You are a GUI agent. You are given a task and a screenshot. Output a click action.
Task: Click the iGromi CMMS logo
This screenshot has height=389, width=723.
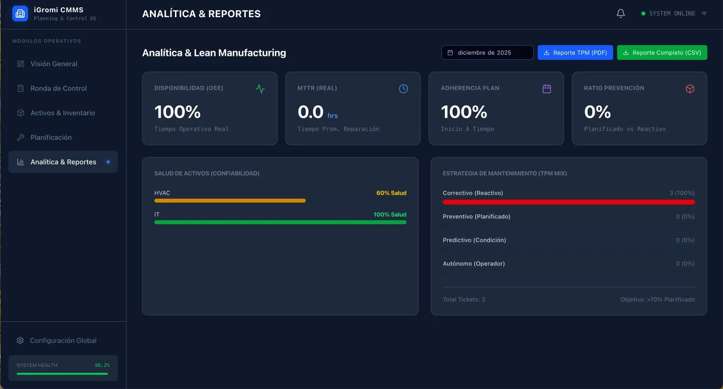click(x=20, y=13)
